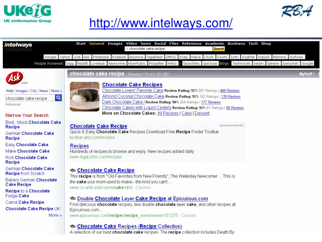Viewport: 322px width, 242px height.
Task: Open the http://www.intelways.com/ link
Action: [161, 23]
